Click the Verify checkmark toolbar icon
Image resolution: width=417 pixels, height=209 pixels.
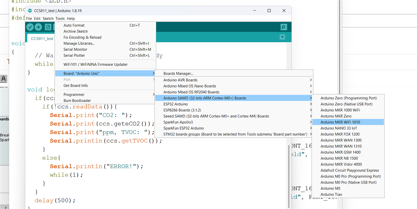pyautogui.click(x=30, y=27)
